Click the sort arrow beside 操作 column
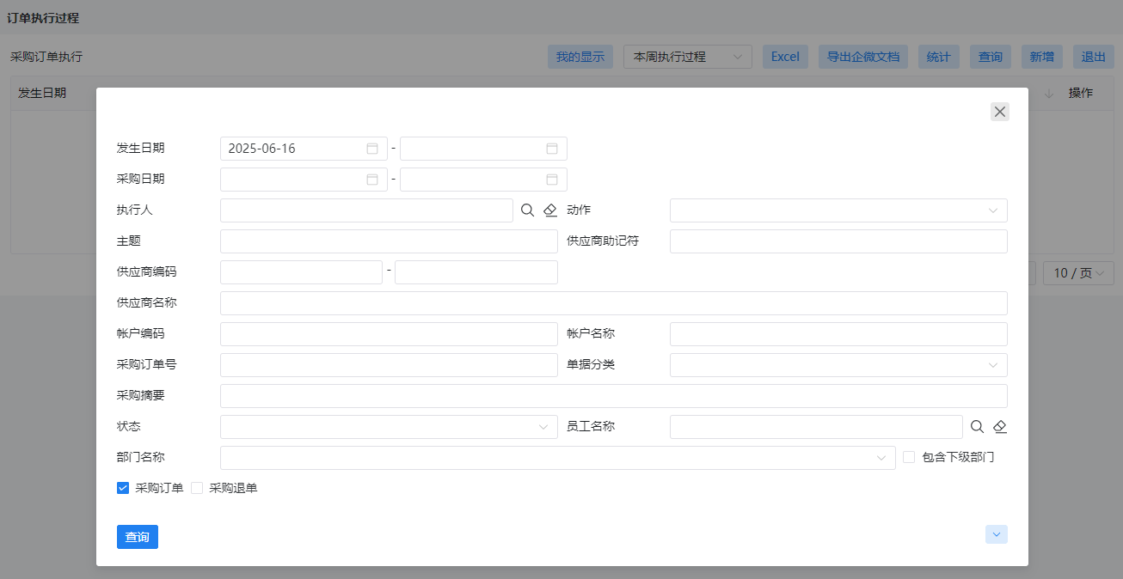This screenshot has height=579, width=1123. pyautogui.click(x=1048, y=94)
